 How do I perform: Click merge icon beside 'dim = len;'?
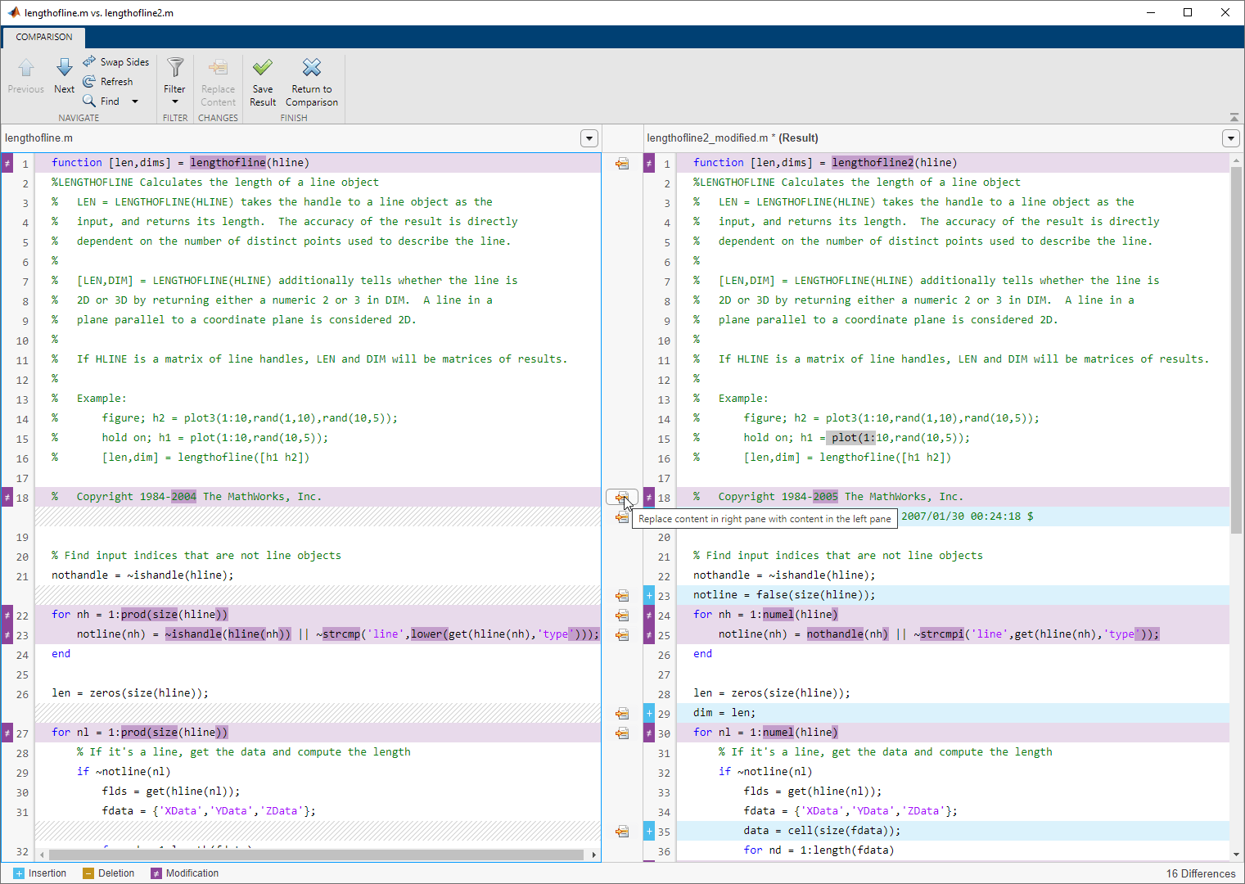[x=623, y=713]
